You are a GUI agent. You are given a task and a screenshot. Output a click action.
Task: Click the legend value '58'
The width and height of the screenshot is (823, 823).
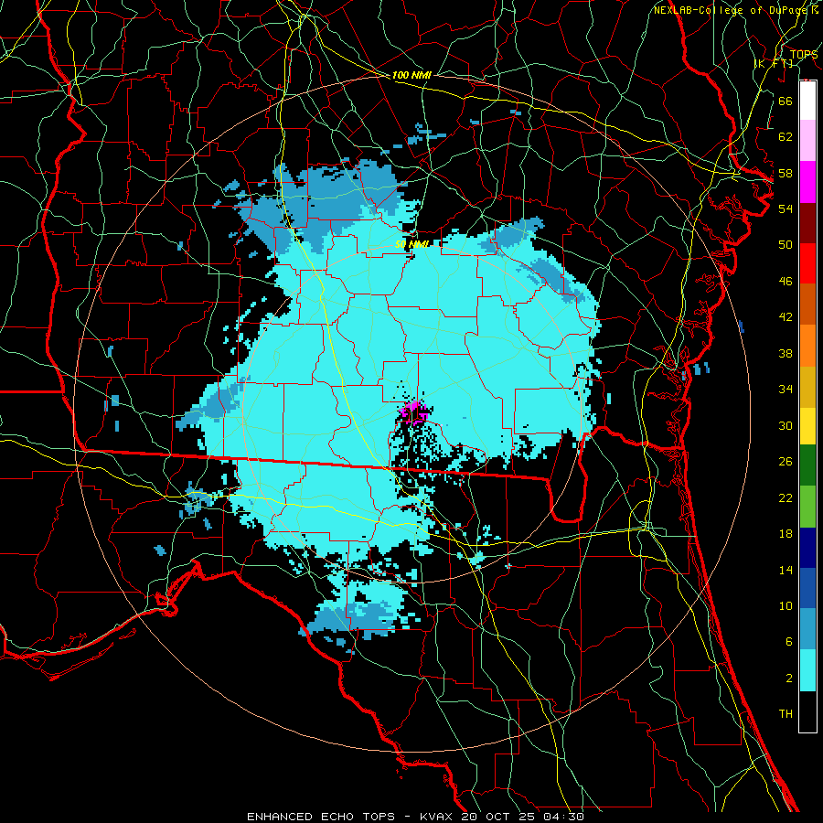coord(786,173)
